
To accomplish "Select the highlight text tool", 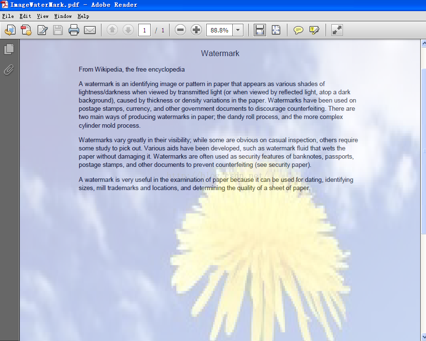I will [x=314, y=30].
